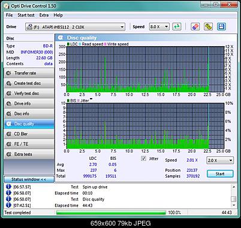This screenshot has height=228, width=241.
Task: Click the BIS error graph
Action: (x=145, y=126)
